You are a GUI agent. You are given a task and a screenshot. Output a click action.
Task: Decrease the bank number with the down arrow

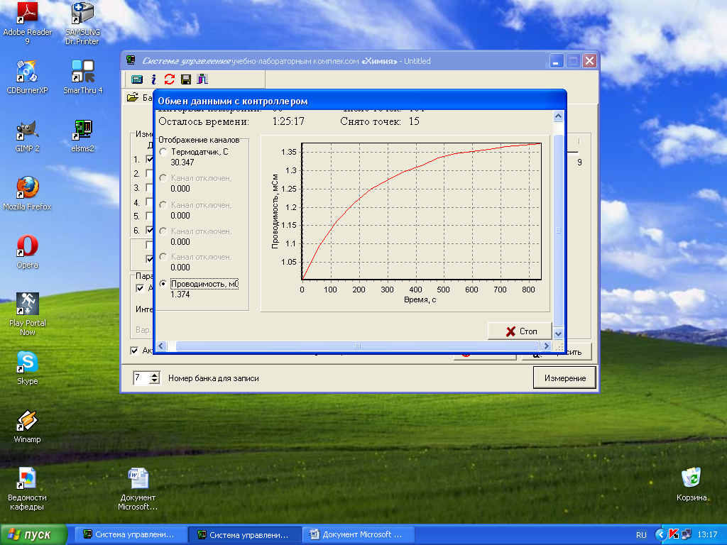click(155, 381)
